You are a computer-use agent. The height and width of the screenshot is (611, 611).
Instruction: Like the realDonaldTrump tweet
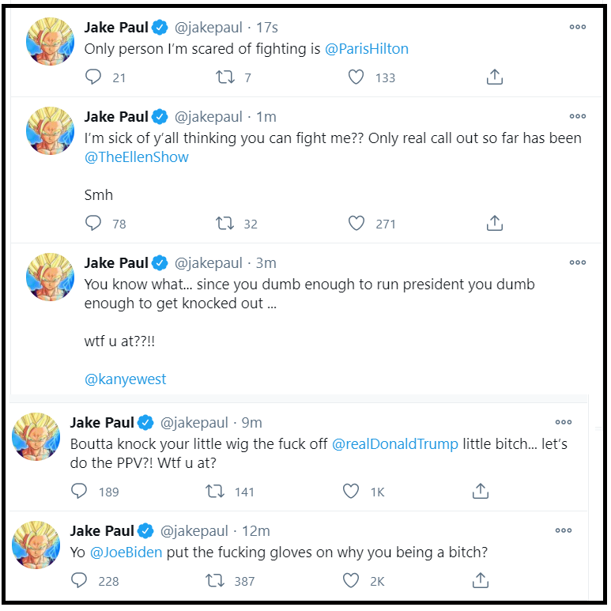(351, 491)
